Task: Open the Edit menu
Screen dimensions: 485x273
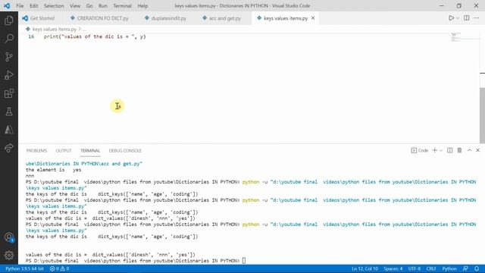Action: pyautogui.click(x=33, y=6)
